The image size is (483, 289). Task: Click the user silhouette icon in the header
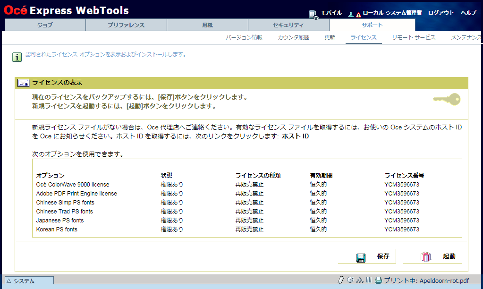351,14
